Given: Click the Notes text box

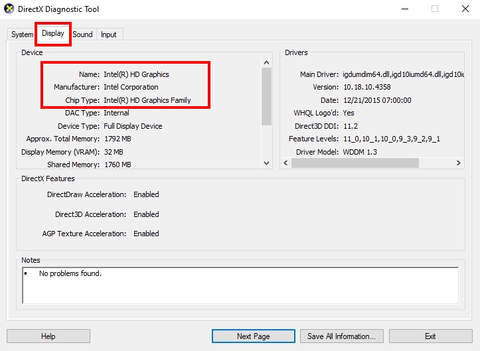Looking at the screenshot, I should tap(240, 285).
